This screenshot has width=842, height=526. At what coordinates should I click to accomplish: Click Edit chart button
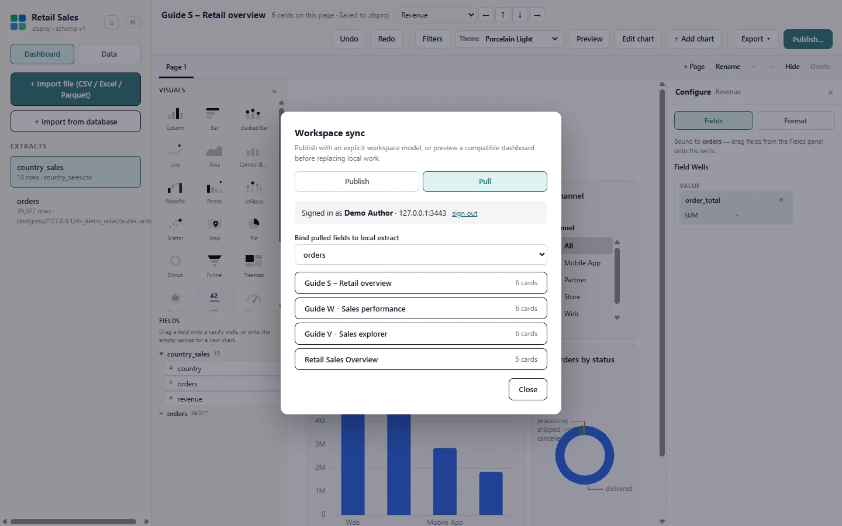tap(638, 39)
